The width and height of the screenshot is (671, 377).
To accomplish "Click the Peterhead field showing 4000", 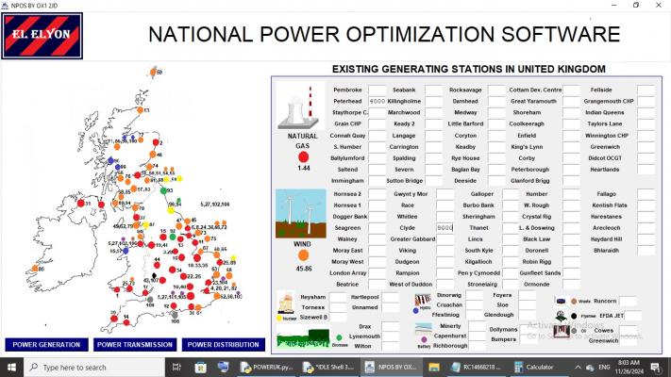I will pos(377,100).
